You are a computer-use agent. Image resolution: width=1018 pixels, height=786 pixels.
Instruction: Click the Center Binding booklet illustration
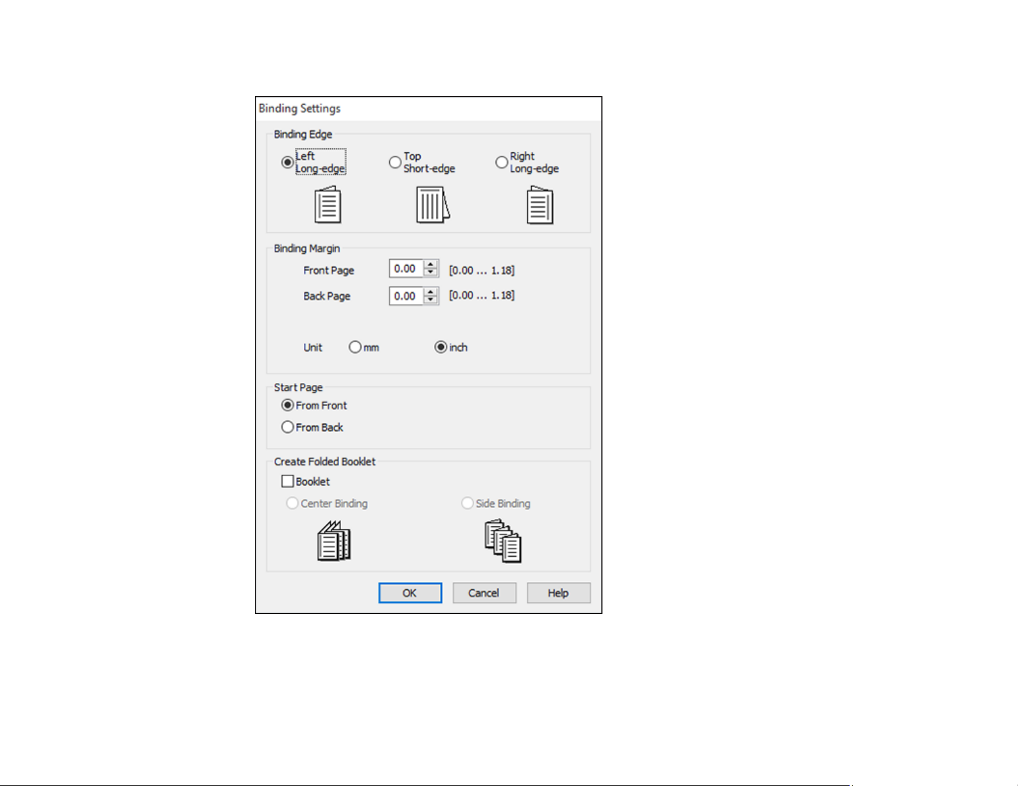point(334,542)
